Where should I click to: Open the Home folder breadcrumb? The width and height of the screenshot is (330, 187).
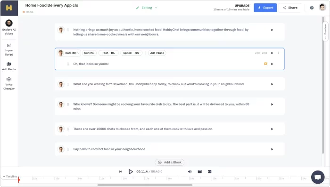tap(28, 12)
